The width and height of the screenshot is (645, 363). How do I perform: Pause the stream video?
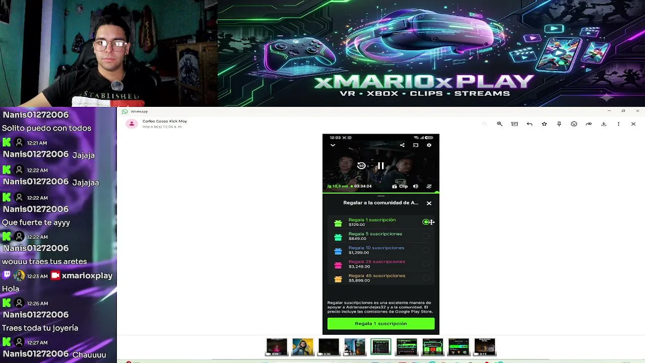381,165
